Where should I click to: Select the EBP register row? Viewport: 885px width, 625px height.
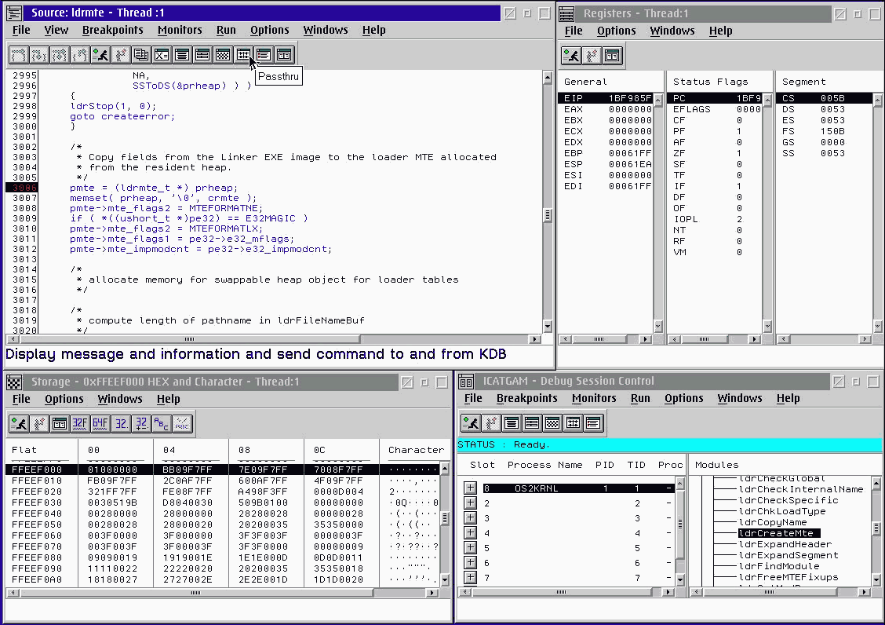pyautogui.click(x=606, y=153)
